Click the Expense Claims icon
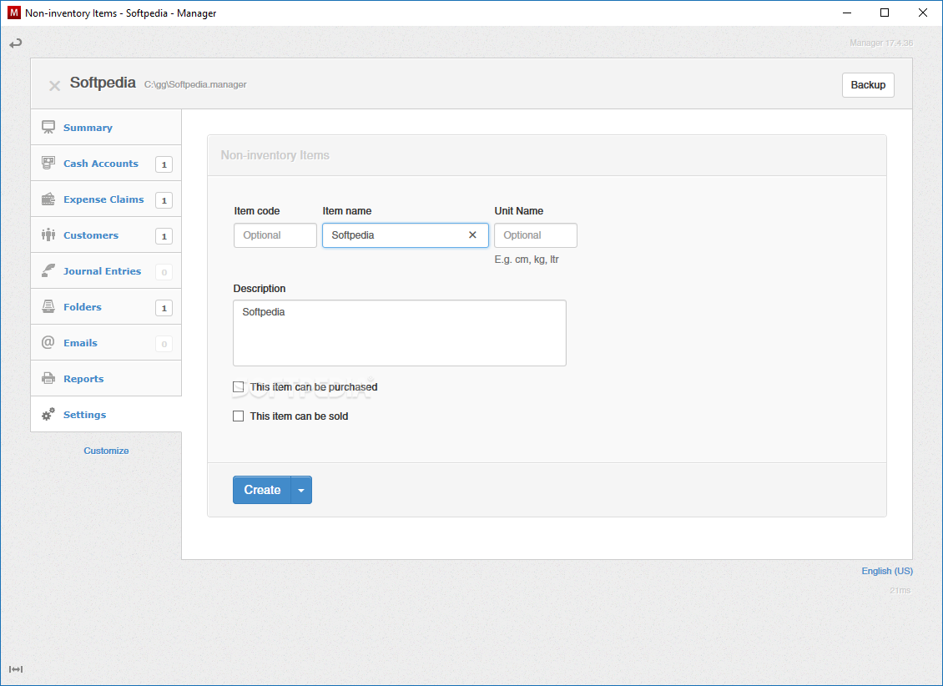Viewport: 943px width, 686px height. 48,199
